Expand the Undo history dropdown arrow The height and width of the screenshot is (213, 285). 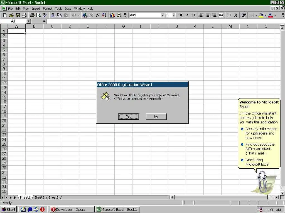(x=78, y=15)
